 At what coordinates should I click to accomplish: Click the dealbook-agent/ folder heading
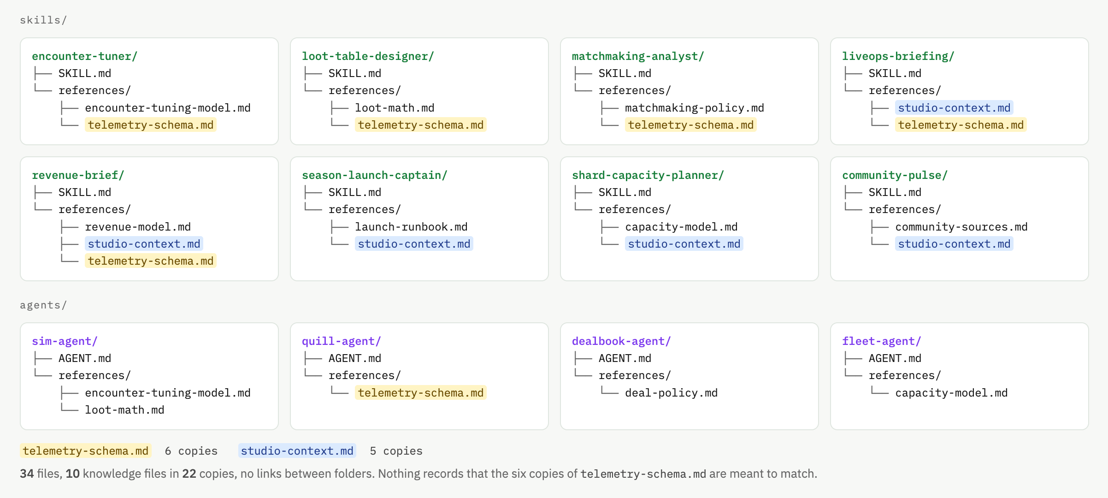point(621,341)
